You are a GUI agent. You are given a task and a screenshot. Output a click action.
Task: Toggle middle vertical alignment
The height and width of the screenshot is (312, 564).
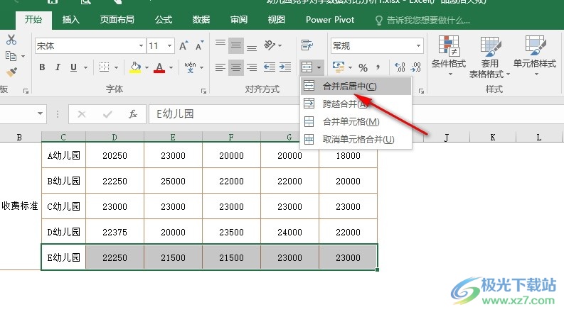click(236, 45)
